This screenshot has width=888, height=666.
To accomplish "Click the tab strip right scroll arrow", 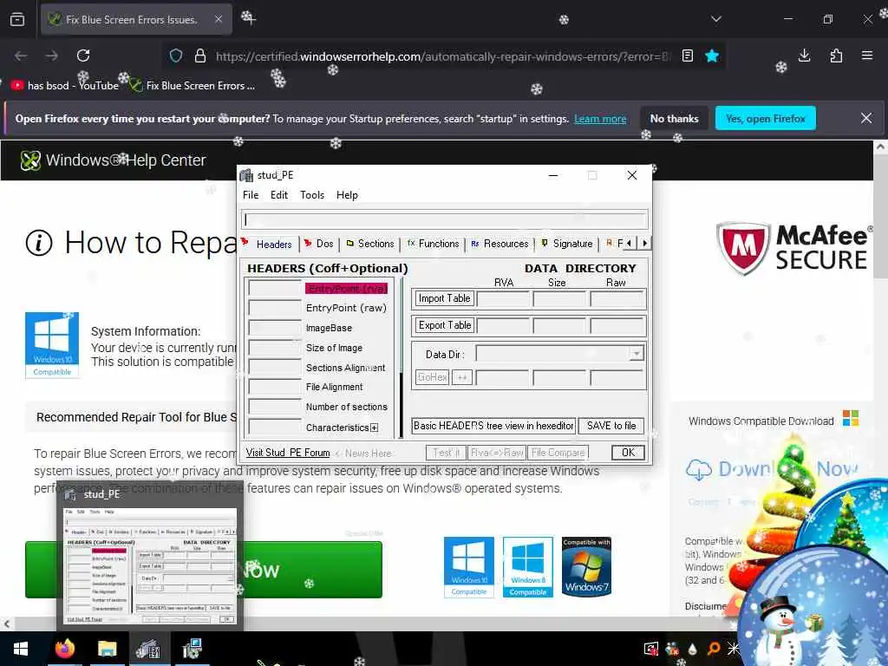I will [x=644, y=244].
